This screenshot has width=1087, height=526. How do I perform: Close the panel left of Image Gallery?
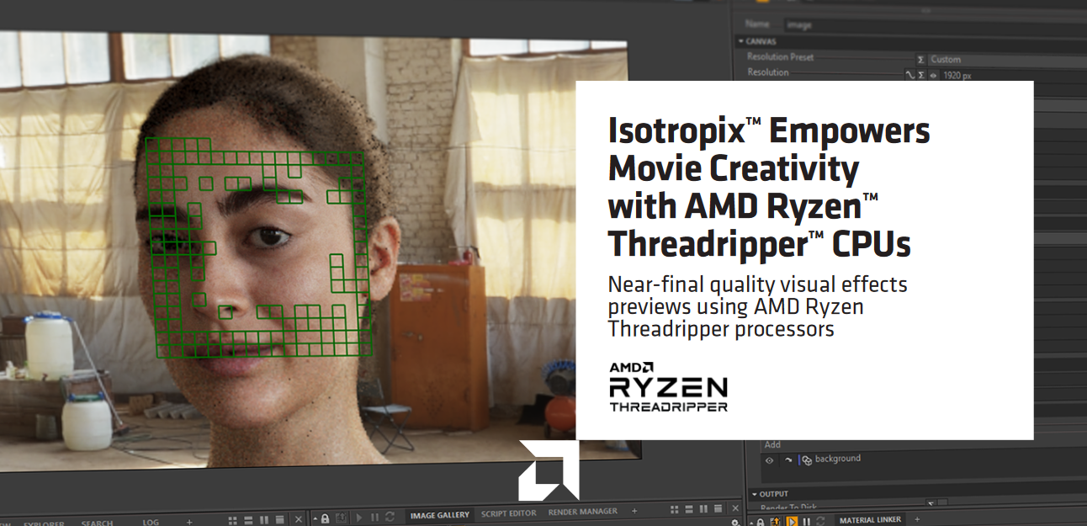tap(299, 520)
